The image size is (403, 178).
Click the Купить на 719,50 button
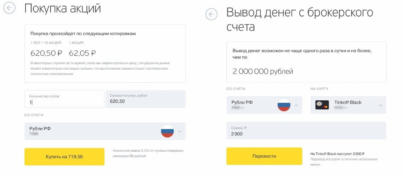[64, 156]
